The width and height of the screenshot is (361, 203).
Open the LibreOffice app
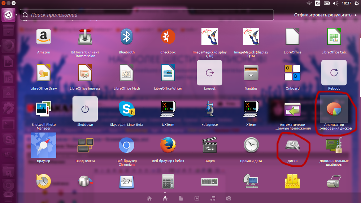[x=292, y=37]
